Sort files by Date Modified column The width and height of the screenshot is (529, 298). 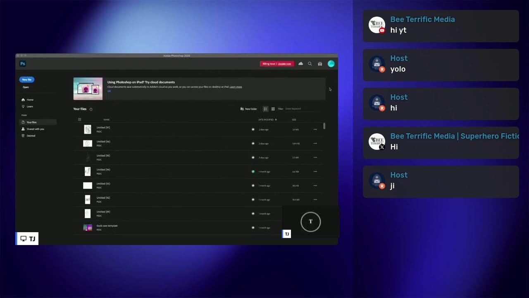click(267, 120)
